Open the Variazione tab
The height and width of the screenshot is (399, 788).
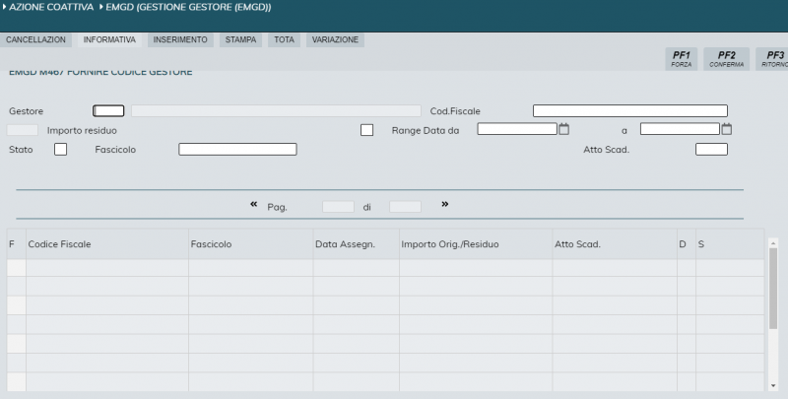coord(335,40)
